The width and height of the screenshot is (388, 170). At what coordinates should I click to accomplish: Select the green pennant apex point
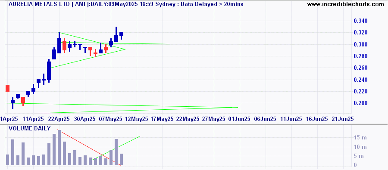125,49
